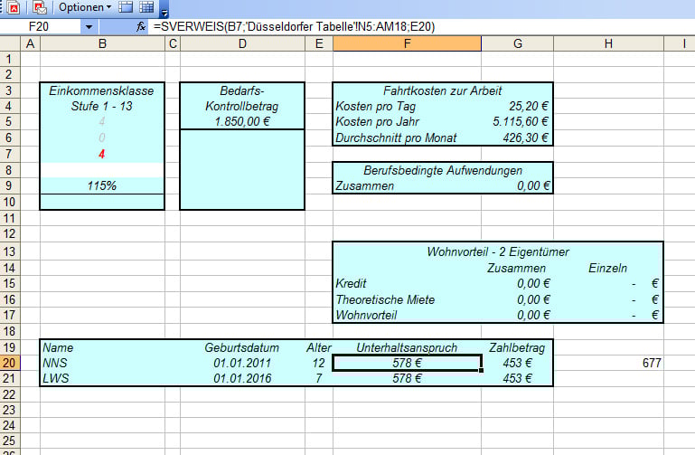Click 'Theoretische Miete' label
695x455 pixels.
[385, 299]
